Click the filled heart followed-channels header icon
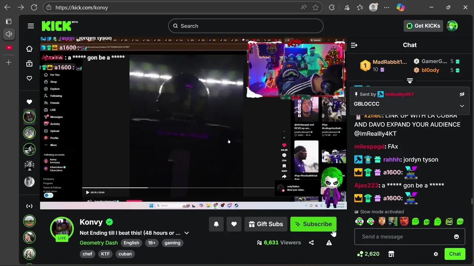This screenshot has width=474, height=266. 29,102
